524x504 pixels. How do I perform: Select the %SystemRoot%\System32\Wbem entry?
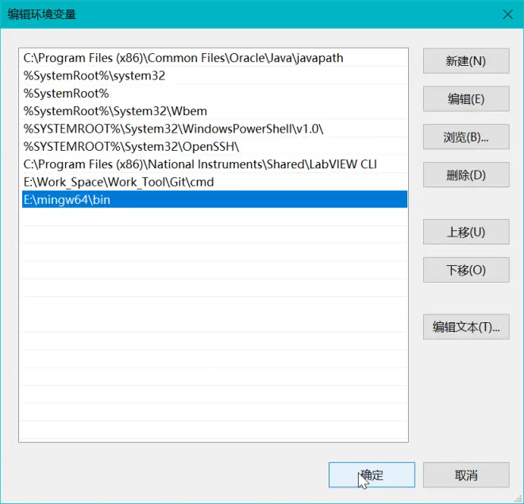(x=214, y=111)
